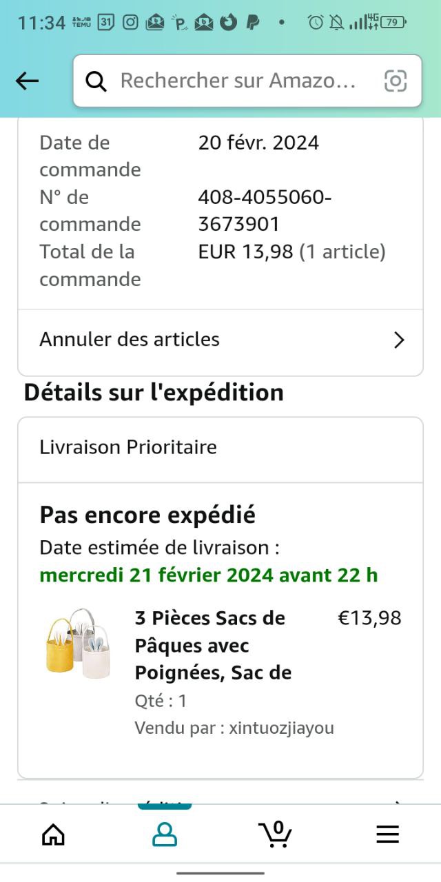This screenshot has width=441, height=882.
Task: Tap the alarm clock status icon
Action: click(316, 22)
